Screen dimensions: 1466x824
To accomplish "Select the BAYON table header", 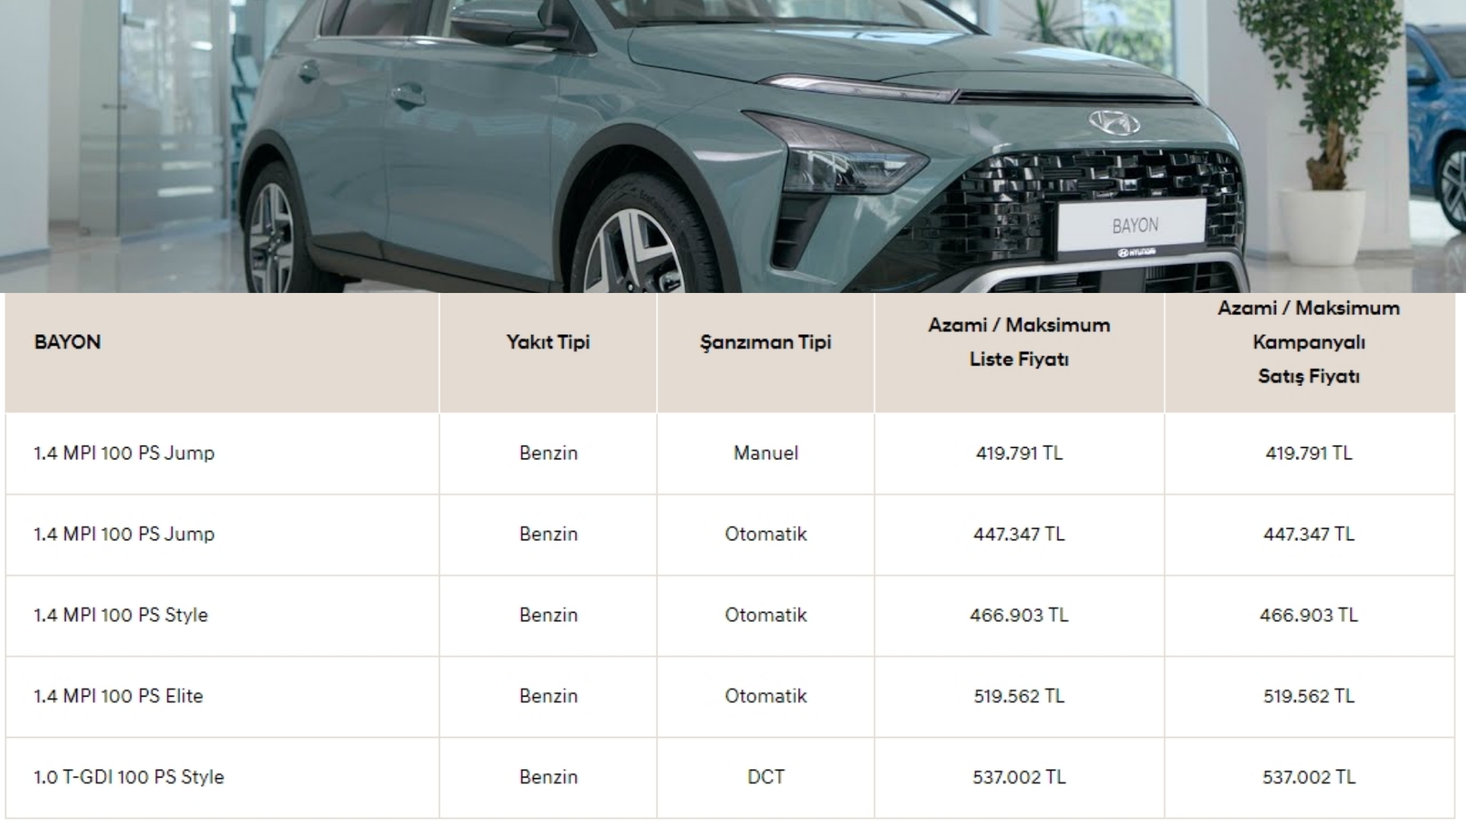I will (66, 343).
